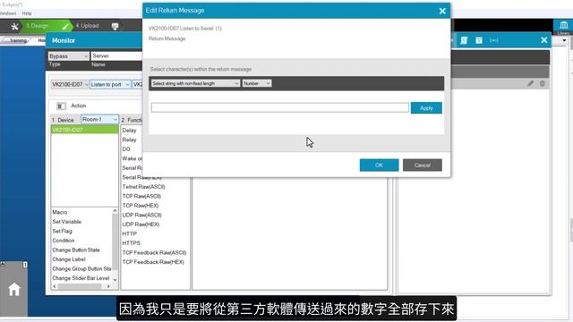Image resolution: width=573 pixels, height=322 pixels.
Task: Close the right panel with the X icon
Action: tap(543, 39)
